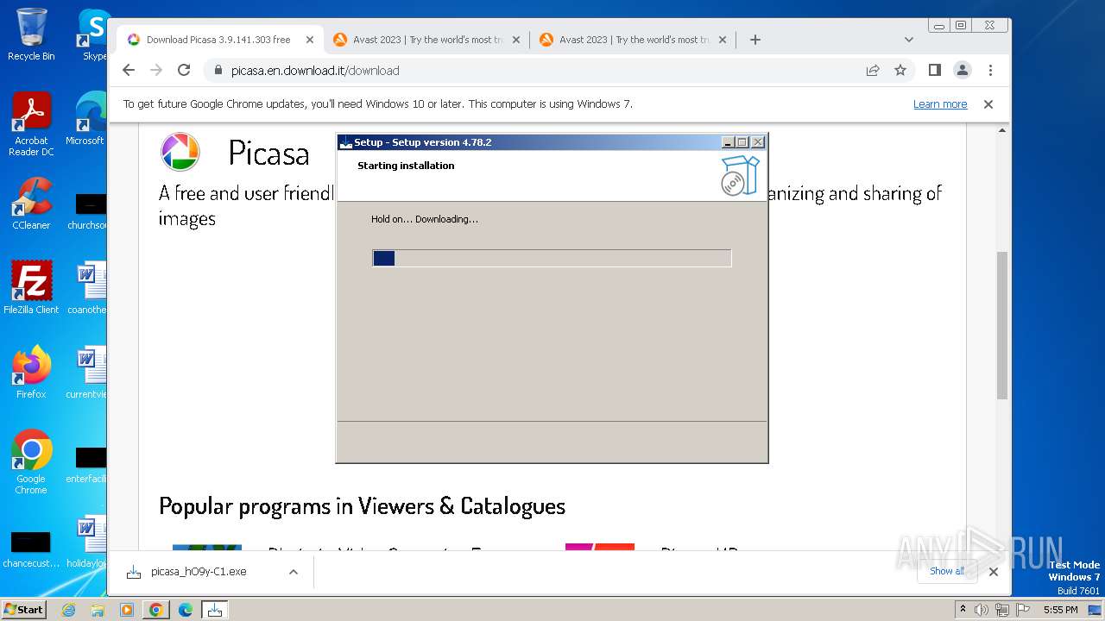Click the share page icon in address bar
1105x621 pixels.
(x=873, y=70)
